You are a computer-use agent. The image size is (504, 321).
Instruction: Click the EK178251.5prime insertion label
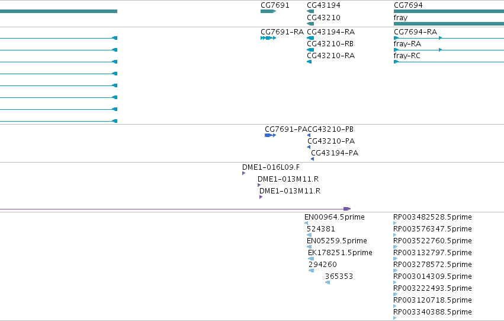340,253
